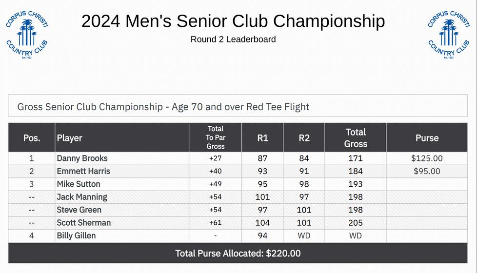Click the Total Gross column header
477x273 pixels.
click(356, 138)
